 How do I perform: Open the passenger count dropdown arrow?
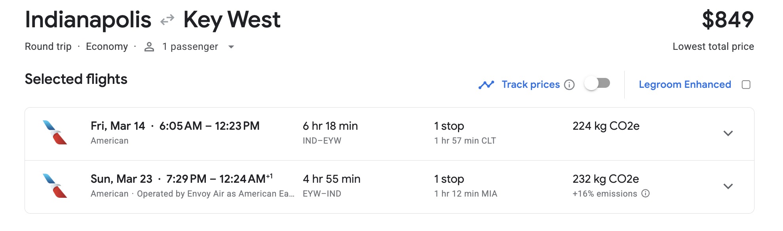coord(231,47)
